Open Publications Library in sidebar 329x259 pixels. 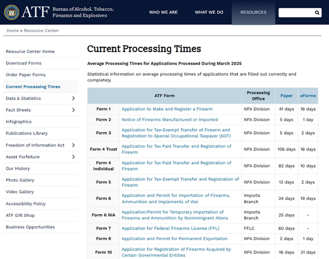tap(27, 133)
